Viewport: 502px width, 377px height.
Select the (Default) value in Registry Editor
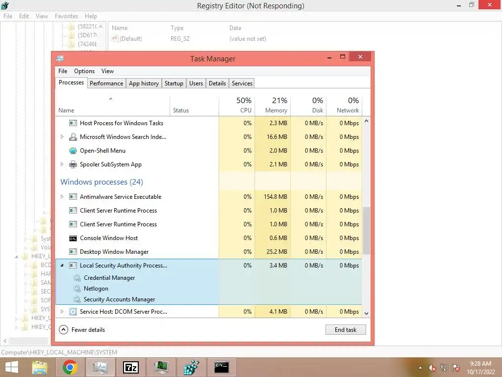(127, 39)
